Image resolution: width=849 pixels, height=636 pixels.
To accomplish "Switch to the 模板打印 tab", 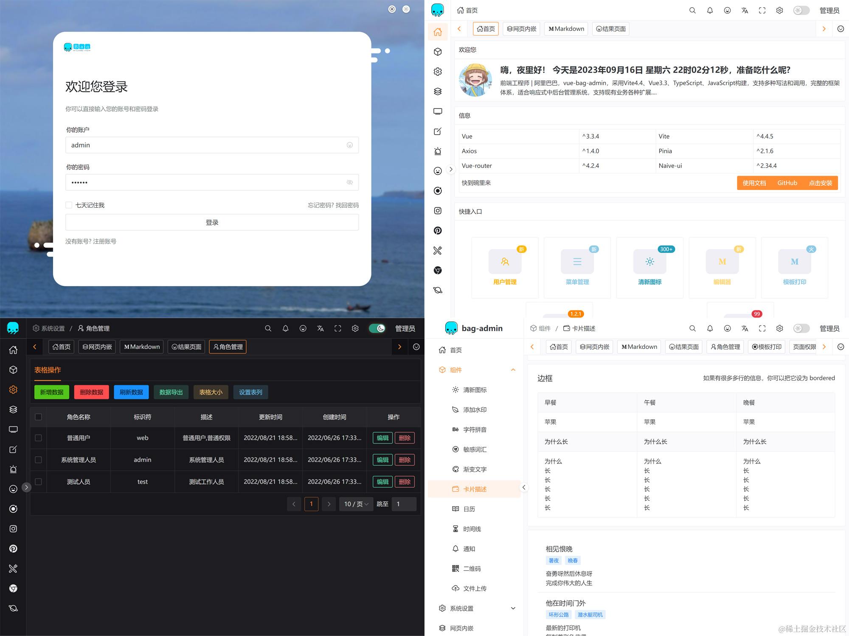I will pyautogui.click(x=767, y=347).
